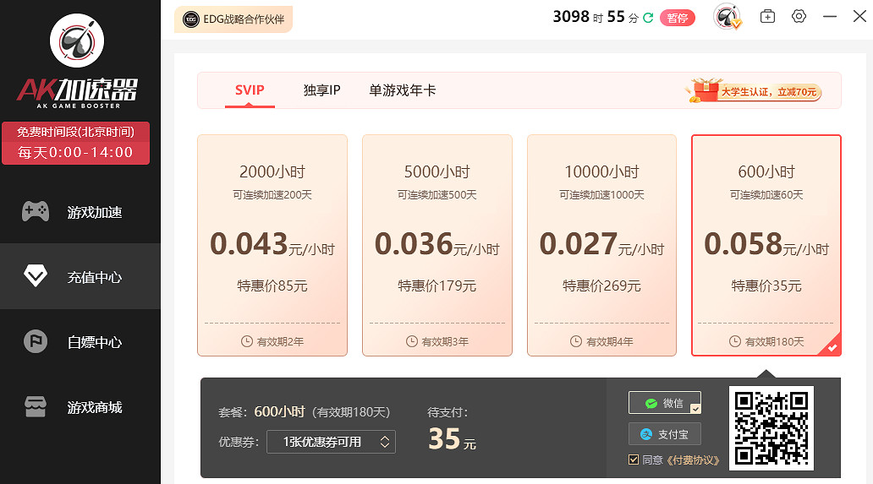The height and width of the screenshot is (484, 873).
Task: Click the gamepad icon for game acceleration
Action: pos(36,212)
